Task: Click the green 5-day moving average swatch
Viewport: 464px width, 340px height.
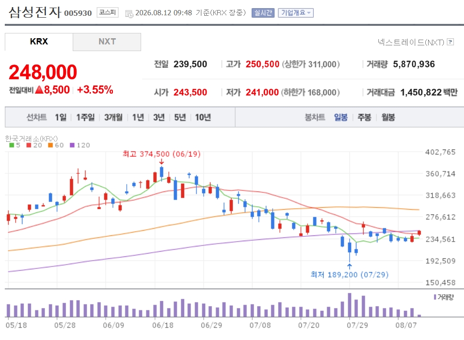Action: tap(11, 145)
